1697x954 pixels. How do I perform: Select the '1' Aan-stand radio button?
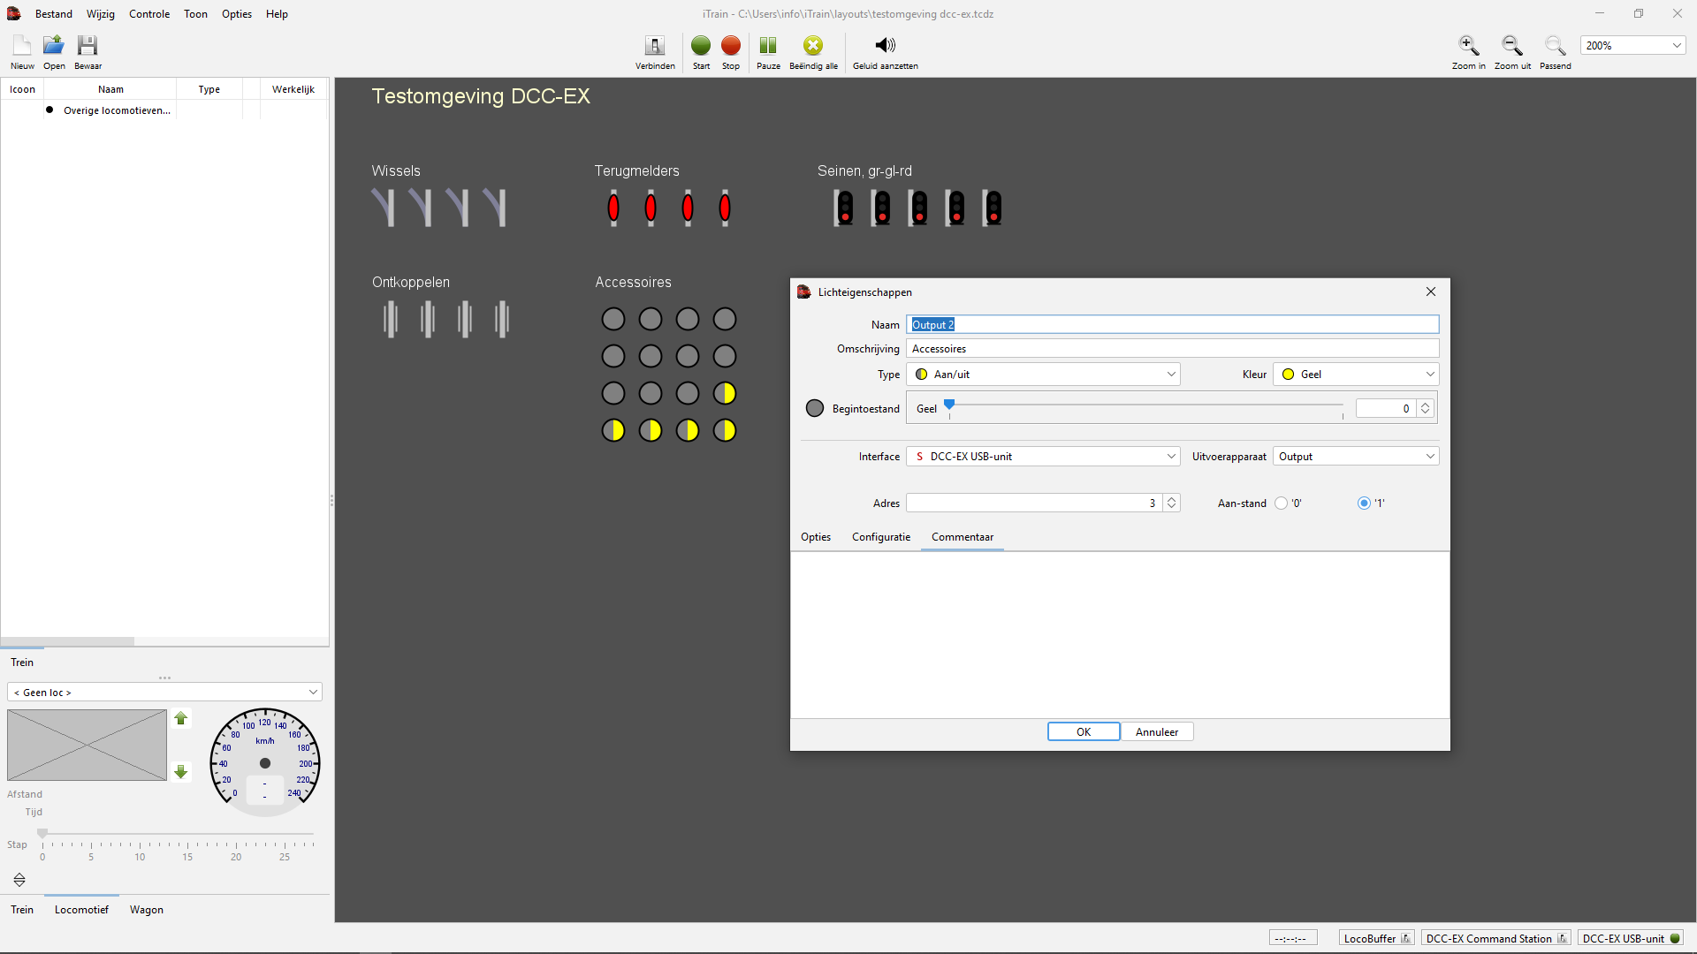pyautogui.click(x=1364, y=503)
